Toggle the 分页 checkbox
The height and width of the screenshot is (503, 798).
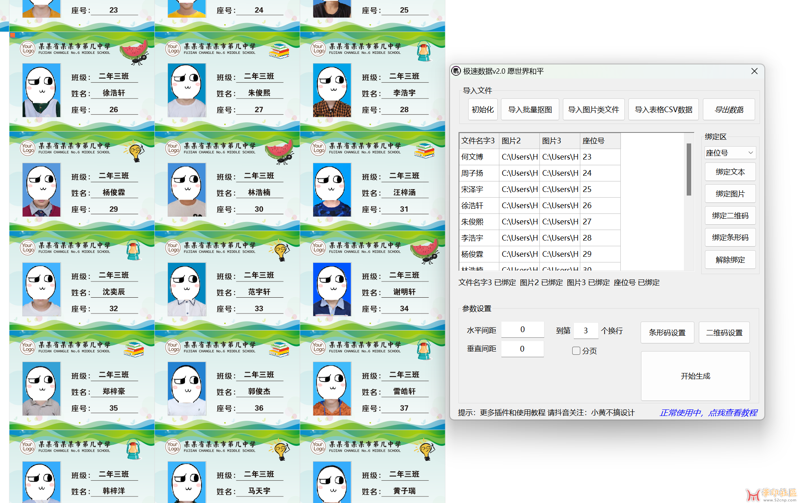(x=576, y=351)
